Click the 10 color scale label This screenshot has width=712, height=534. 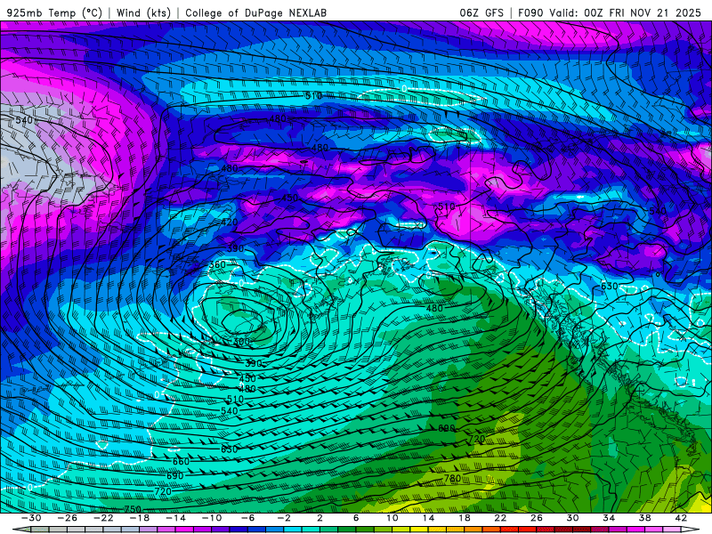tap(392, 518)
